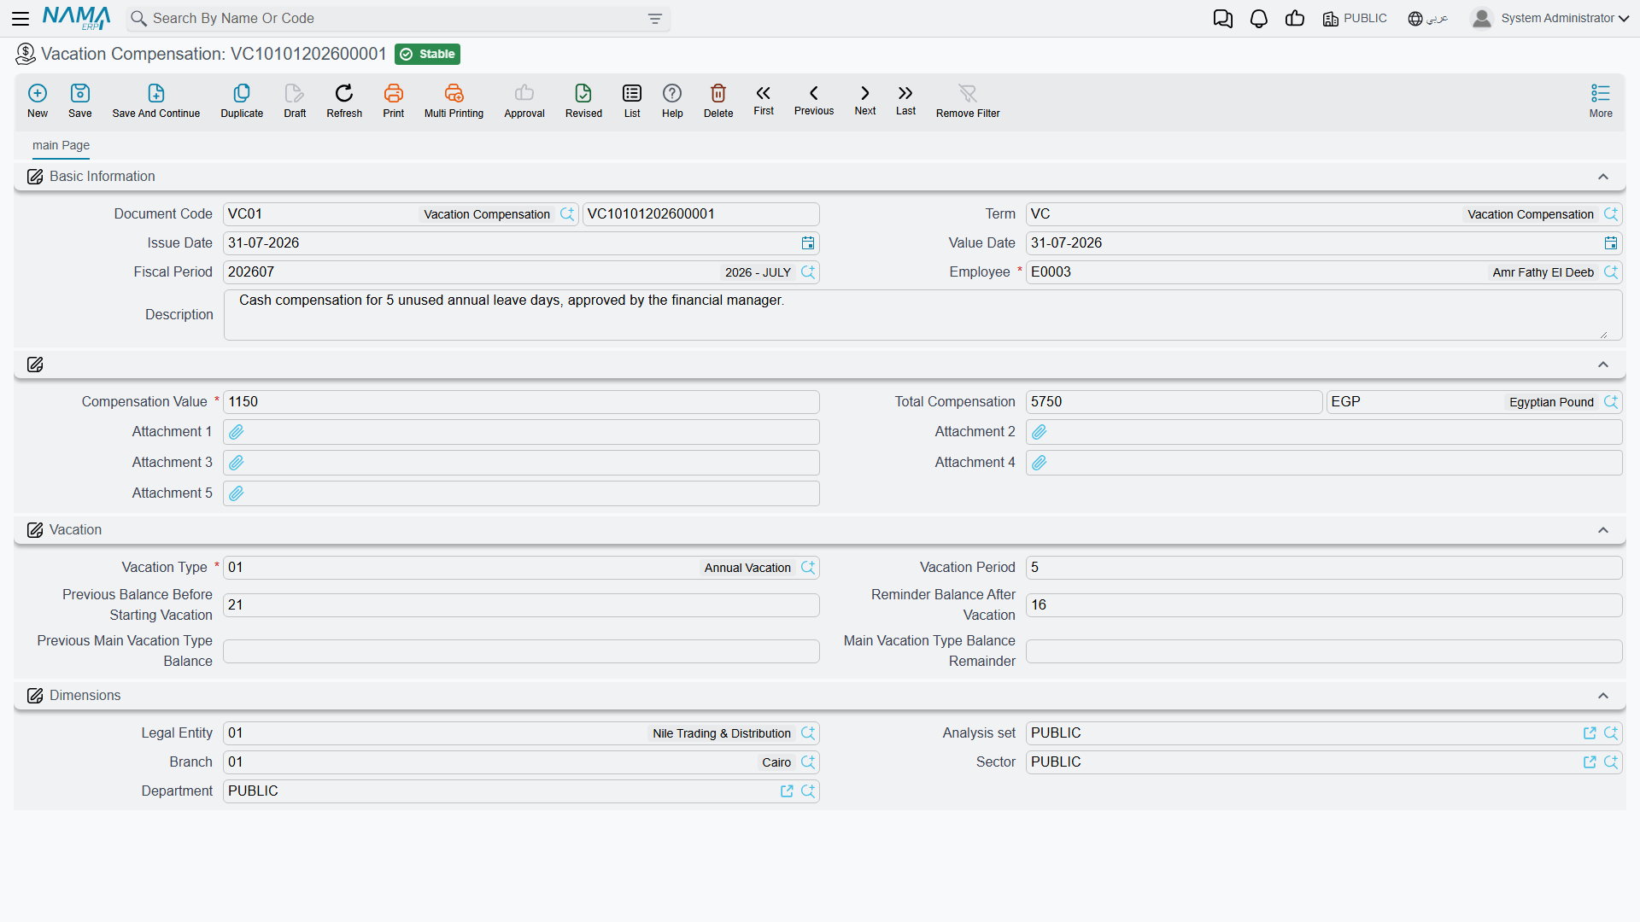The height and width of the screenshot is (922, 1640).
Task: Click the Vacation Period field
Action: 1324,568
